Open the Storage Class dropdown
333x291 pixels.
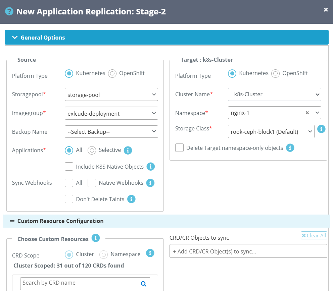click(271, 131)
